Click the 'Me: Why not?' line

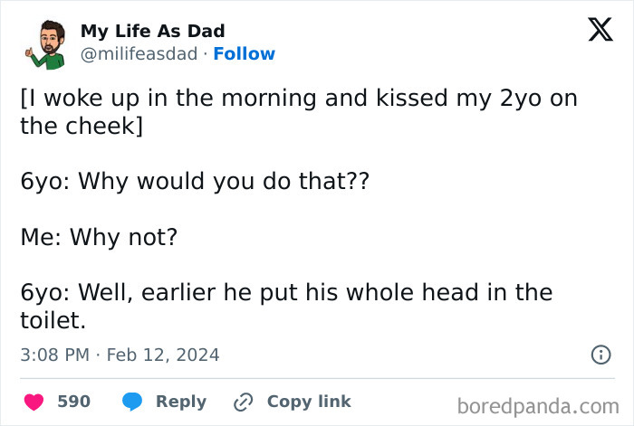click(x=99, y=238)
